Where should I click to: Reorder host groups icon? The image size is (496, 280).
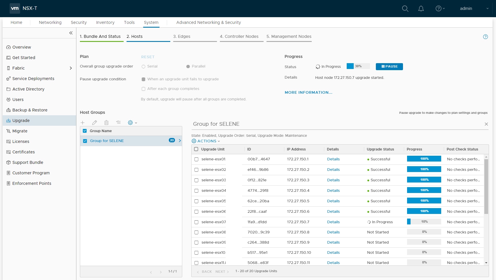coord(118,123)
